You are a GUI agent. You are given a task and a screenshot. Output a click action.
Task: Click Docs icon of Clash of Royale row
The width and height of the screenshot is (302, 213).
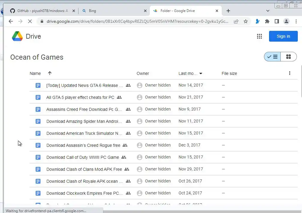click(x=38, y=181)
